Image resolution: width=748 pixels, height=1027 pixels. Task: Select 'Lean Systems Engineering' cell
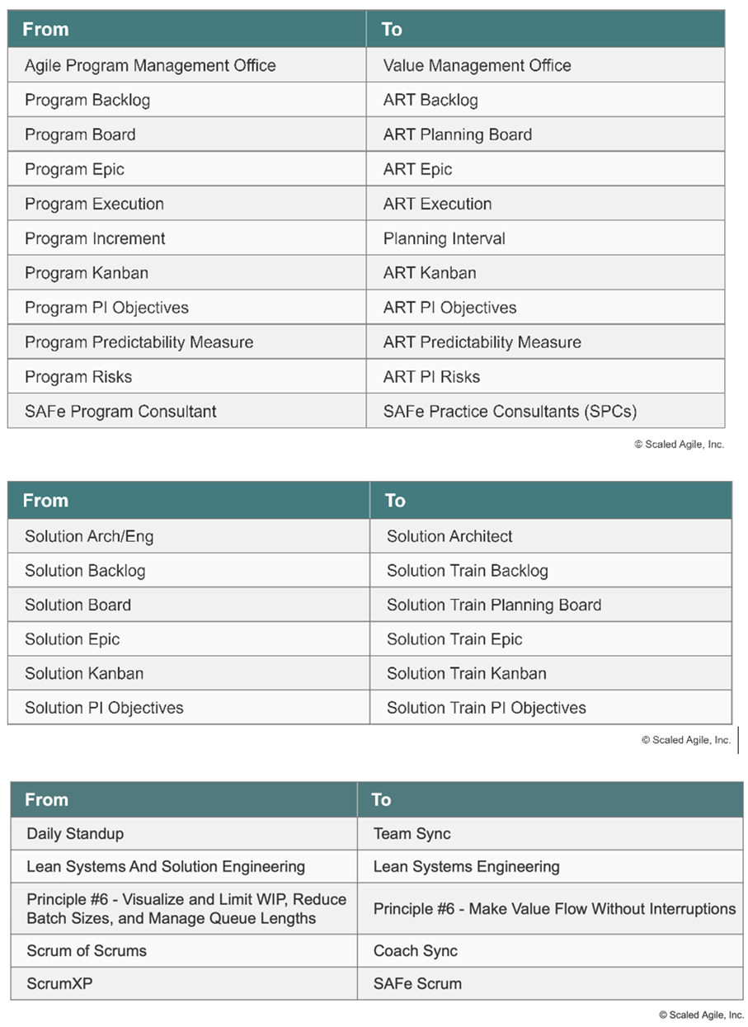[x=550, y=867]
